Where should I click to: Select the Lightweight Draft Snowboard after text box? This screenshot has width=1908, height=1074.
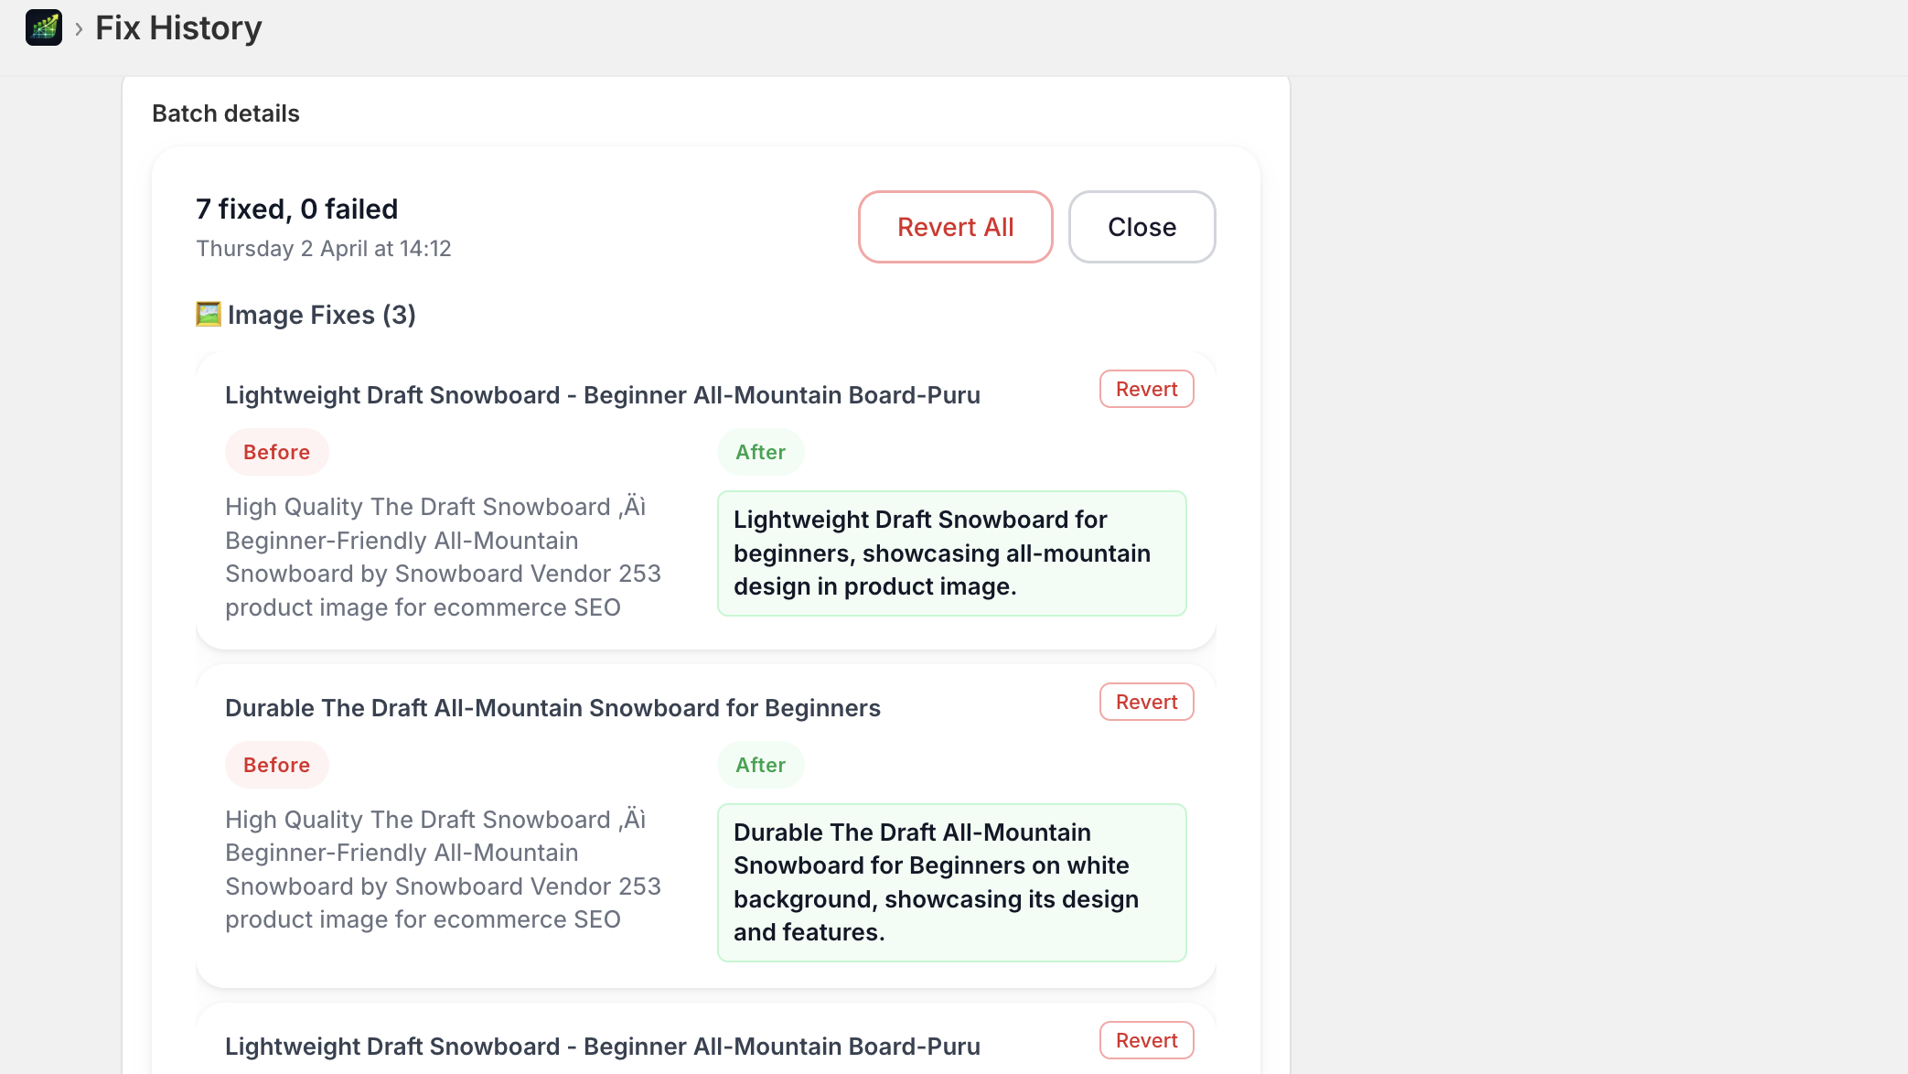point(951,553)
